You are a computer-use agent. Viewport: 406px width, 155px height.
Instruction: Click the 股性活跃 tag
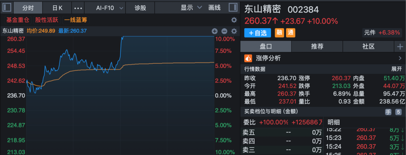click(x=47, y=20)
